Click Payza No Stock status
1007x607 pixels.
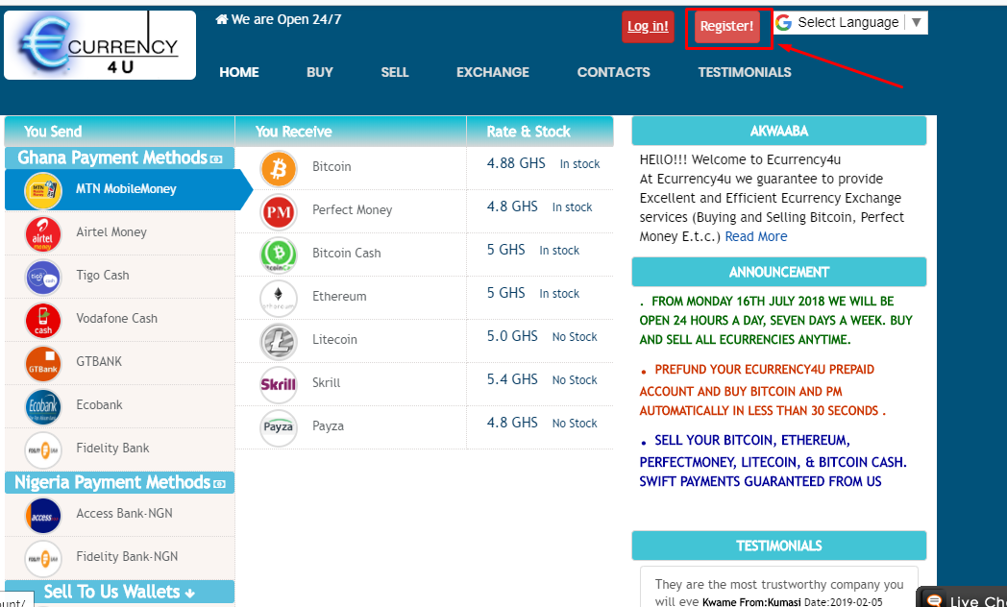tap(575, 424)
